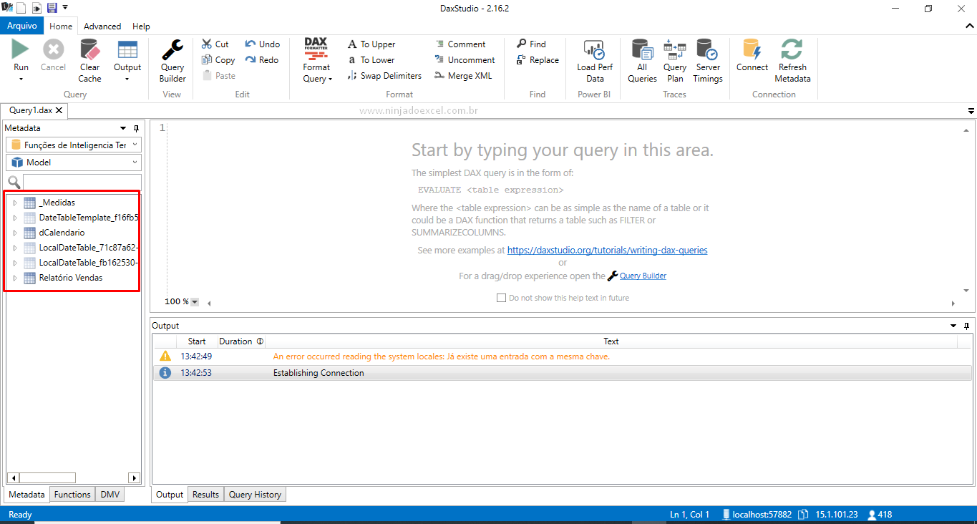977x524 pixels.
Task: Open the Output panel options arrow
Action: (x=953, y=326)
